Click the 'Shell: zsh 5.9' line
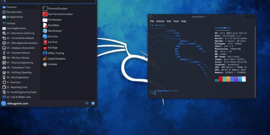Image resolution: width=270 pixels, height=135 pixels. click(x=224, y=46)
